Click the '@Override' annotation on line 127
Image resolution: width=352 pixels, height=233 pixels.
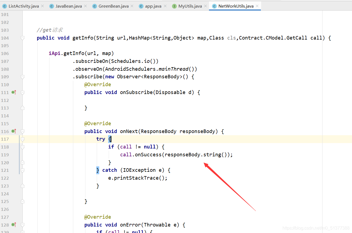(x=98, y=217)
